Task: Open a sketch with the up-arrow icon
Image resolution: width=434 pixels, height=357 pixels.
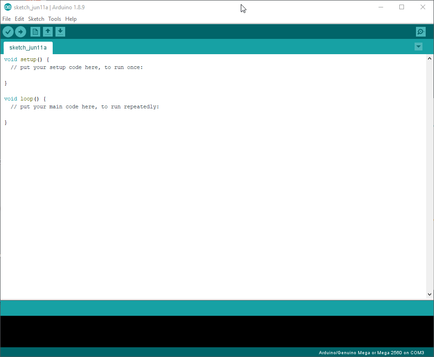Action: [48, 32]
